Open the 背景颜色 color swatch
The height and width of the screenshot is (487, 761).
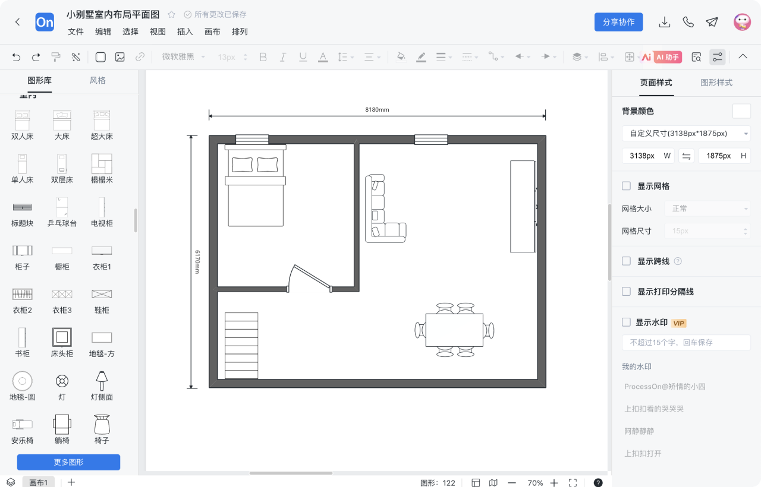pos(741,111)
